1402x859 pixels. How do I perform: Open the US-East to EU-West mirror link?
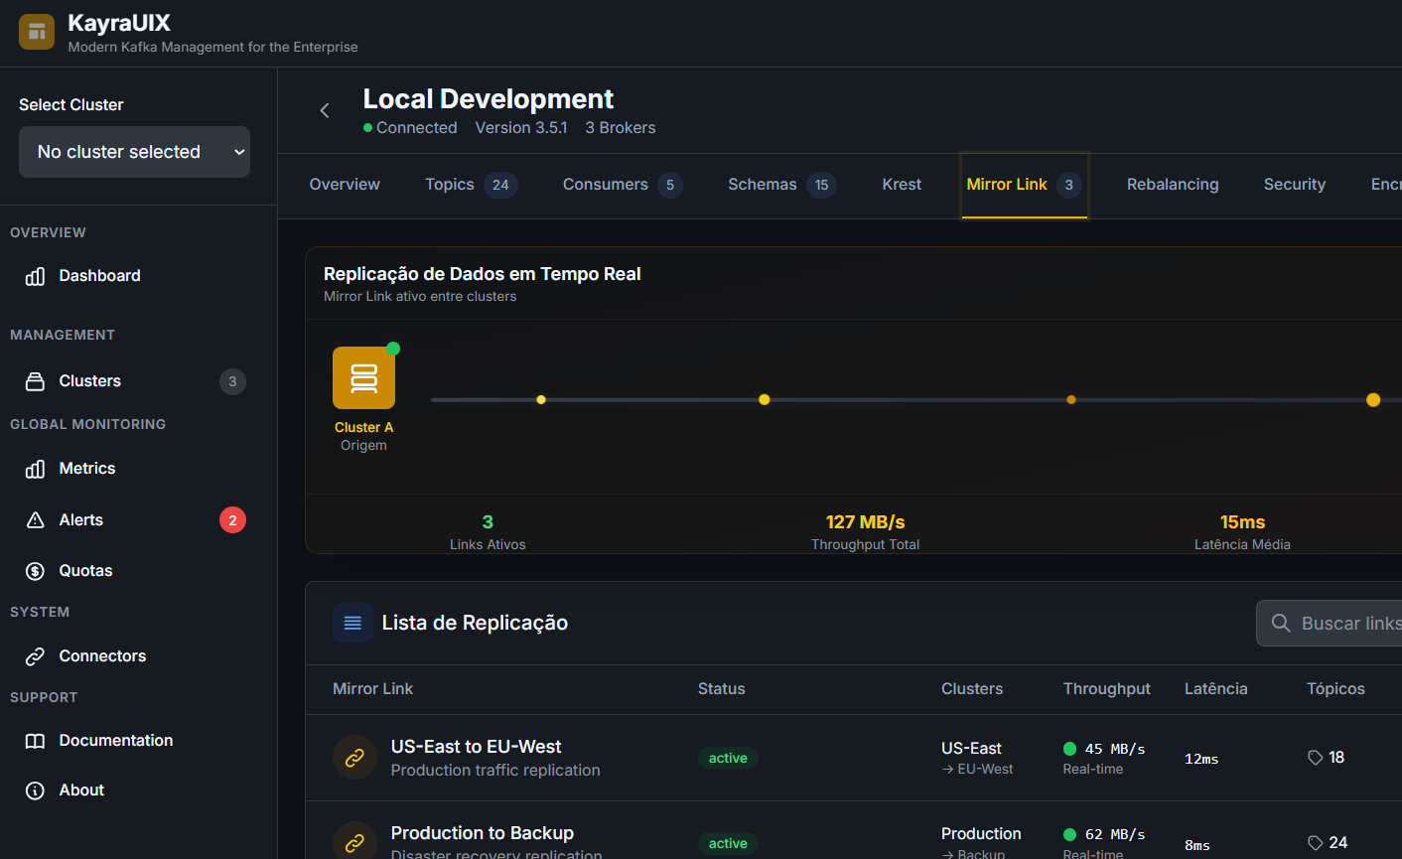pos(476,747)
